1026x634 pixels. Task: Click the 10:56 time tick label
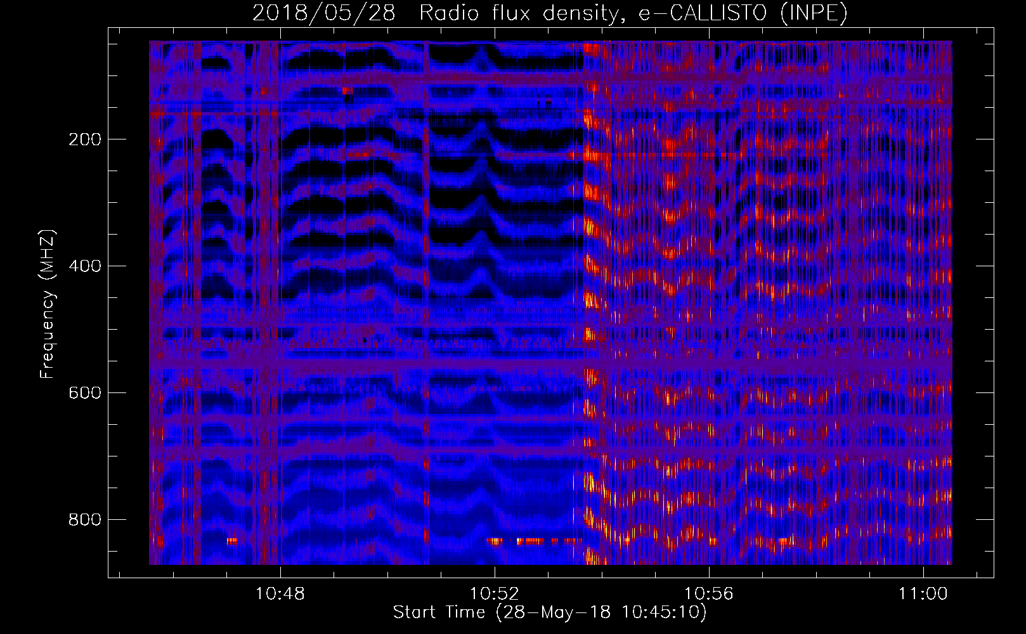coord(708,593)
